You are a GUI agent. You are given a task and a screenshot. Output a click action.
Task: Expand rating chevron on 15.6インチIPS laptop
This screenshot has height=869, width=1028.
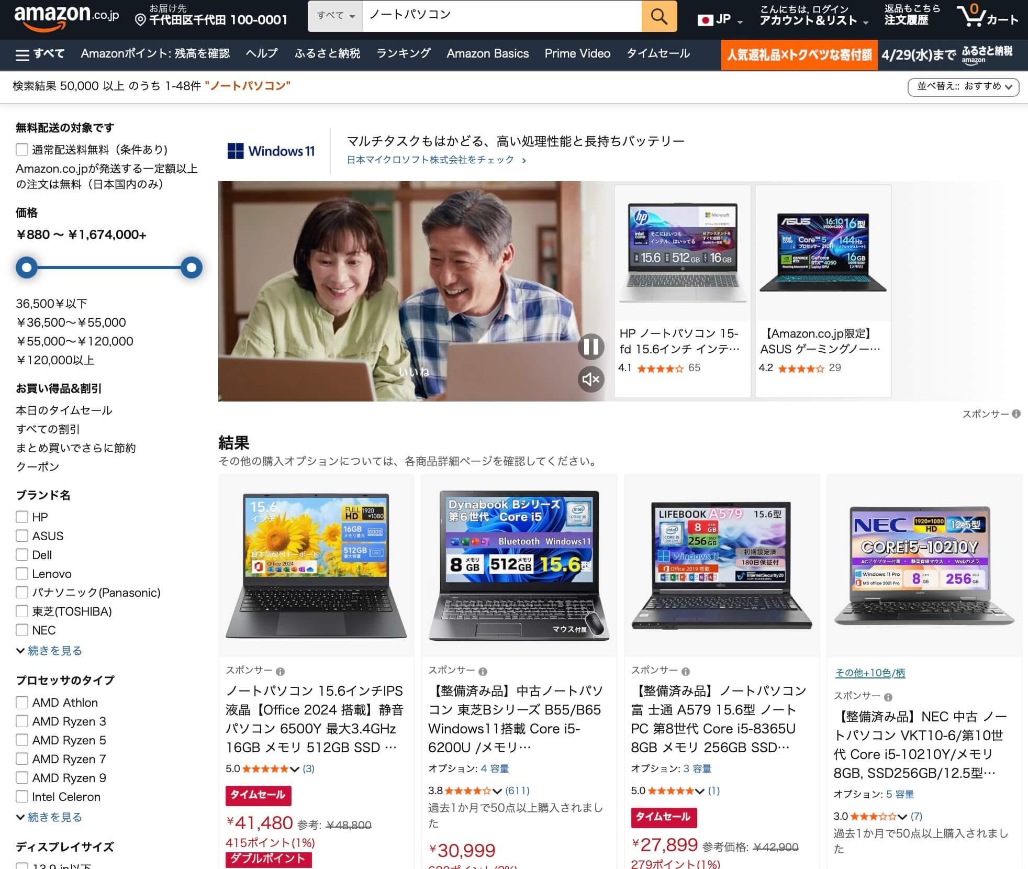(295, 769)
